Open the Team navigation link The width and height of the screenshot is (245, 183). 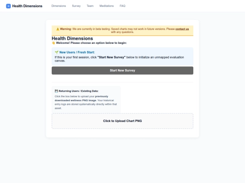click(x=90, y=6)
